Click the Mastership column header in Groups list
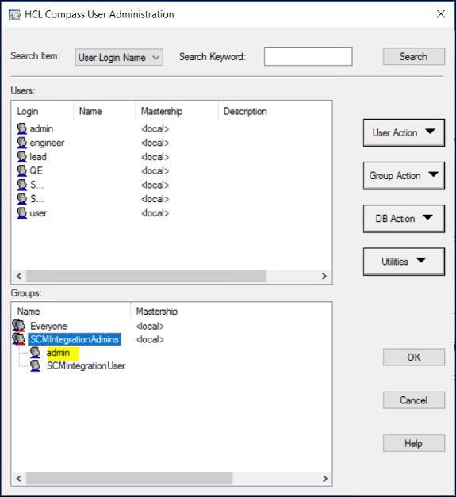 click(x=157, y=312)
